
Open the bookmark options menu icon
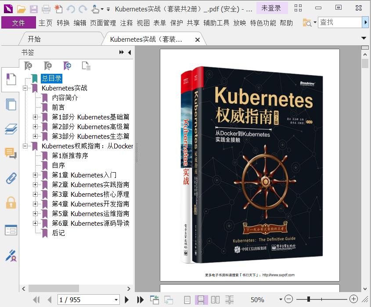click(x=86, y=66)
